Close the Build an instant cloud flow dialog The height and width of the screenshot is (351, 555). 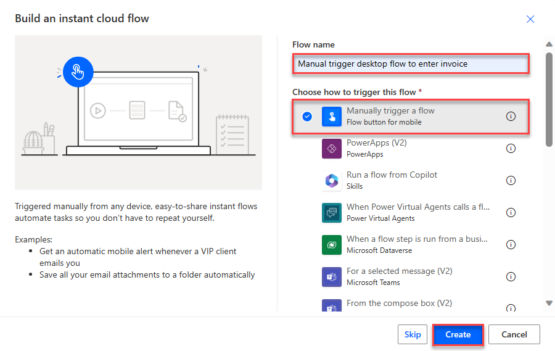[530, 19]
